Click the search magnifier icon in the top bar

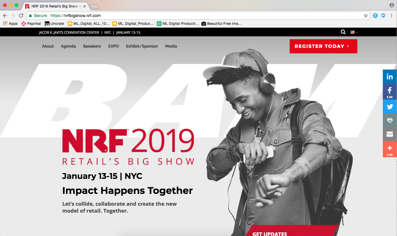coord(343,32)
